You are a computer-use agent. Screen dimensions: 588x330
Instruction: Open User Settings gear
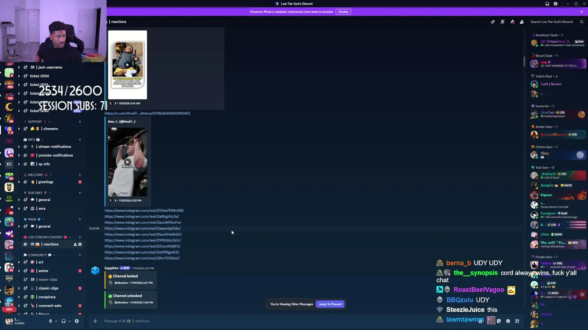click(x=77, y=321)
